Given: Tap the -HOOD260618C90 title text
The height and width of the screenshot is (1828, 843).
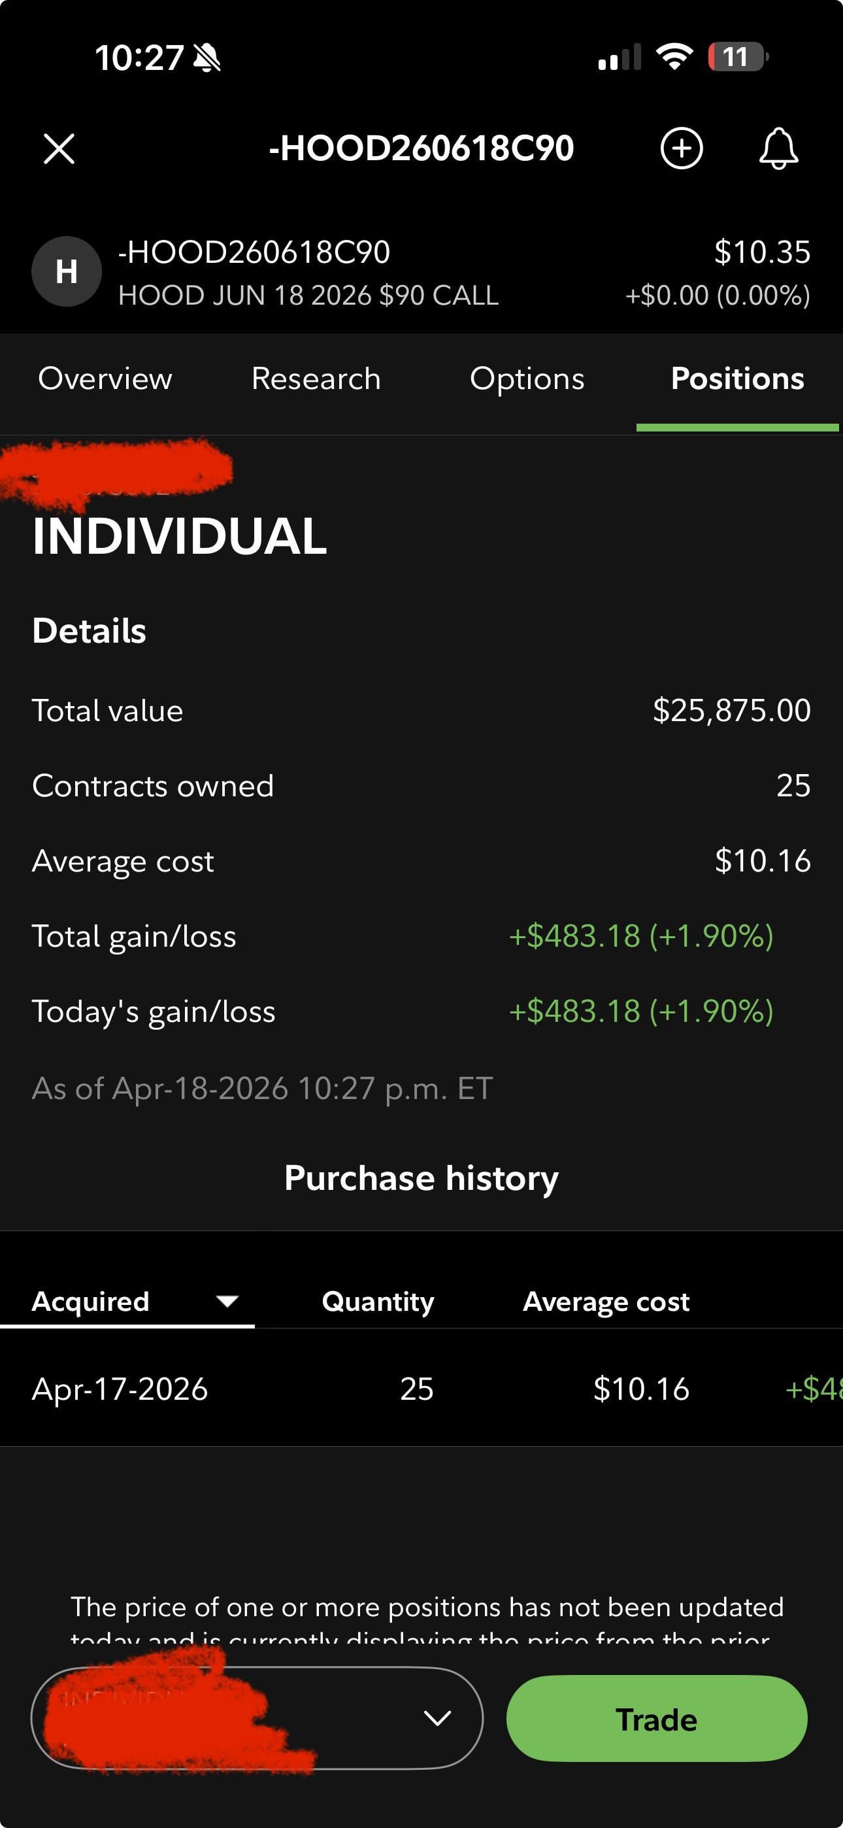Looking at the screenshot, I should pyautogui.click(x=421, y=148).
